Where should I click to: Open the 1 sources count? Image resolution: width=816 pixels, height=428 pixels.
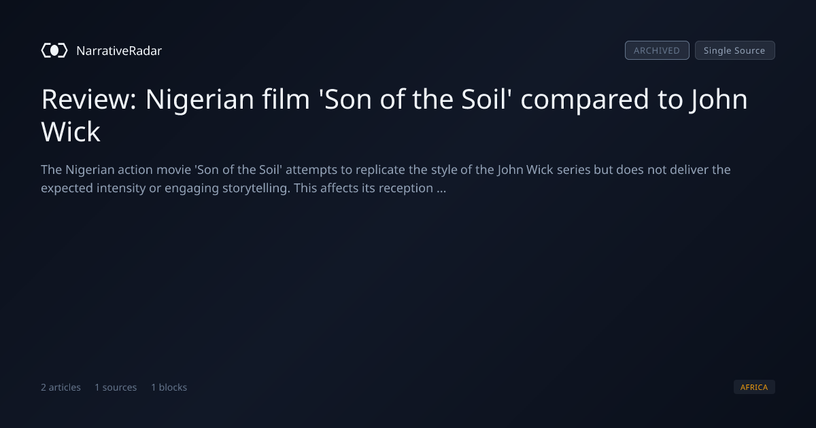tap(116, 387)
